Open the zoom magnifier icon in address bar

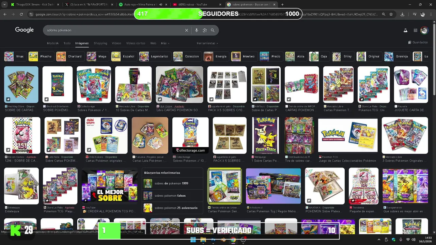tap(384, 14)
